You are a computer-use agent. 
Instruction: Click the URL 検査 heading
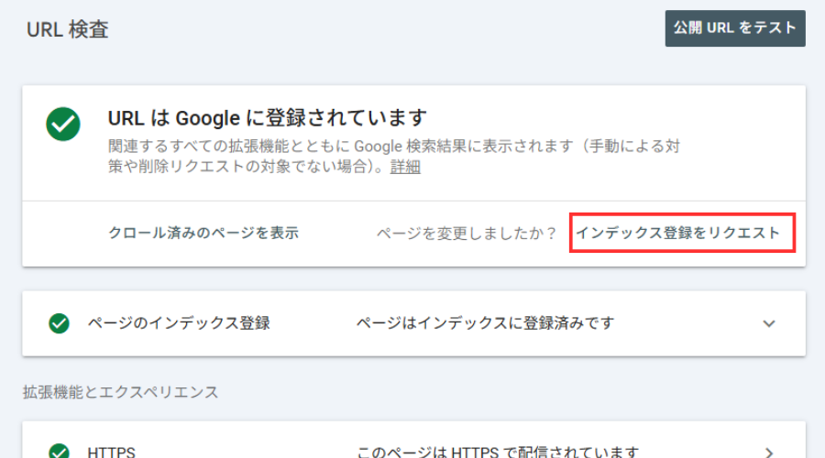tap(68, 29)
